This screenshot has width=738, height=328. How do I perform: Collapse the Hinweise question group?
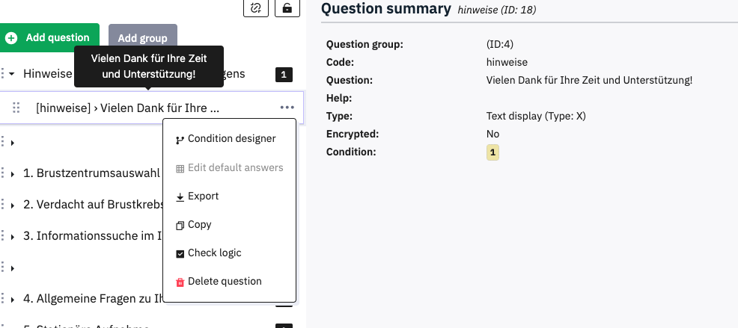pyautogui.click(x=13, y=74)
